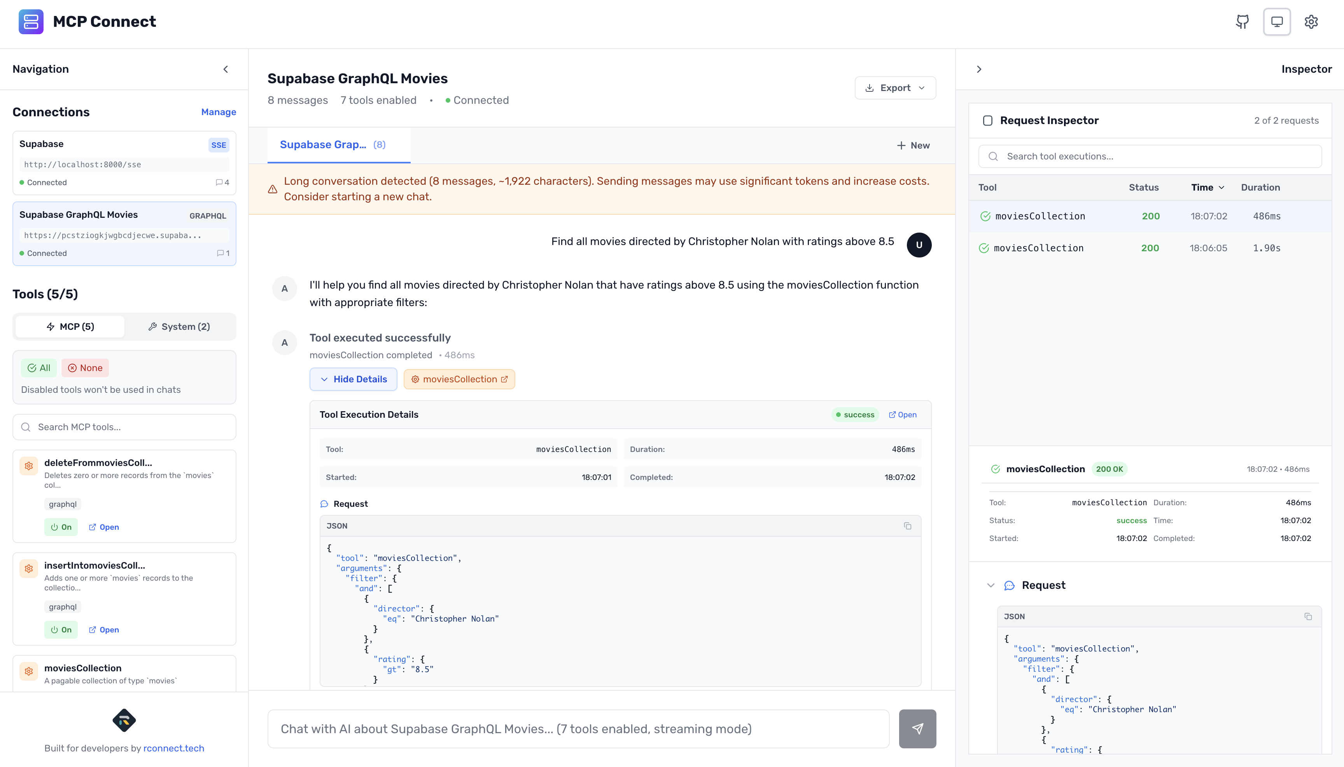Send the chat message with the paper plane icon

click(x=917, y=728)
